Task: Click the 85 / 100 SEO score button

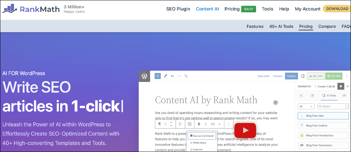Action: pos(316,76)
